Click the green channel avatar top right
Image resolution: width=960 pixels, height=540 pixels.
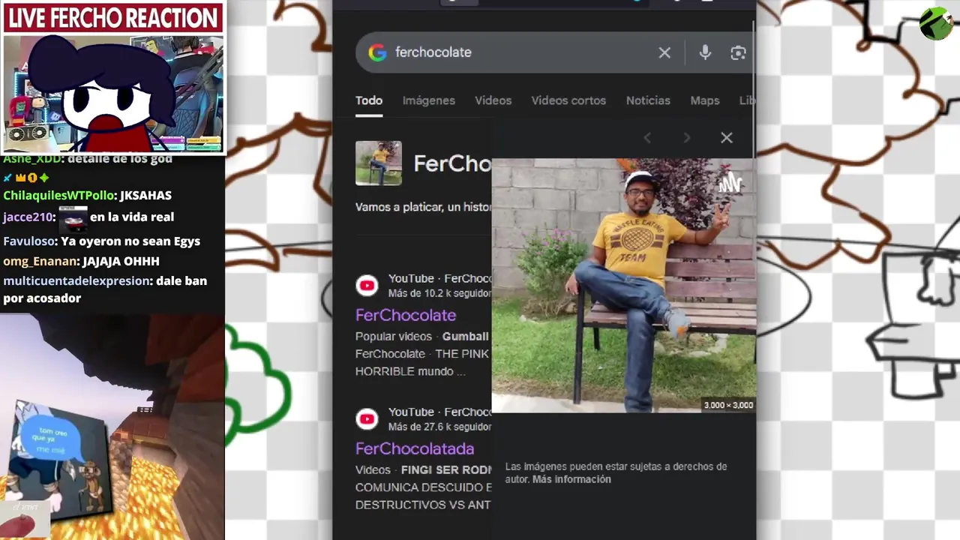click(936, 23)
